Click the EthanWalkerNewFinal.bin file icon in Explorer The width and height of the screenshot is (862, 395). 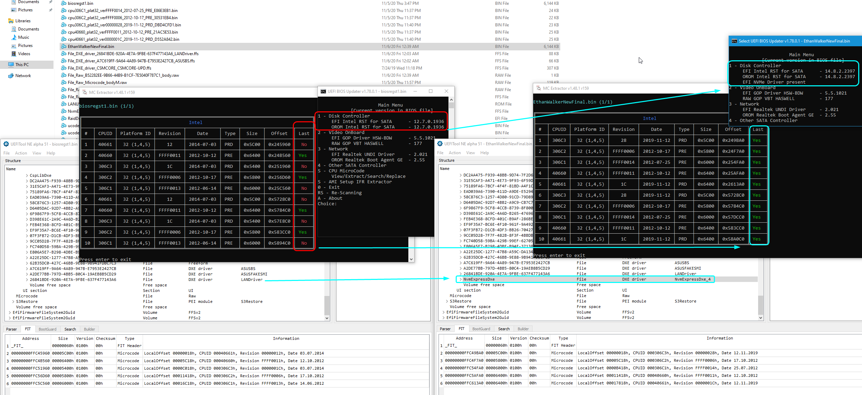pos(64,47)
